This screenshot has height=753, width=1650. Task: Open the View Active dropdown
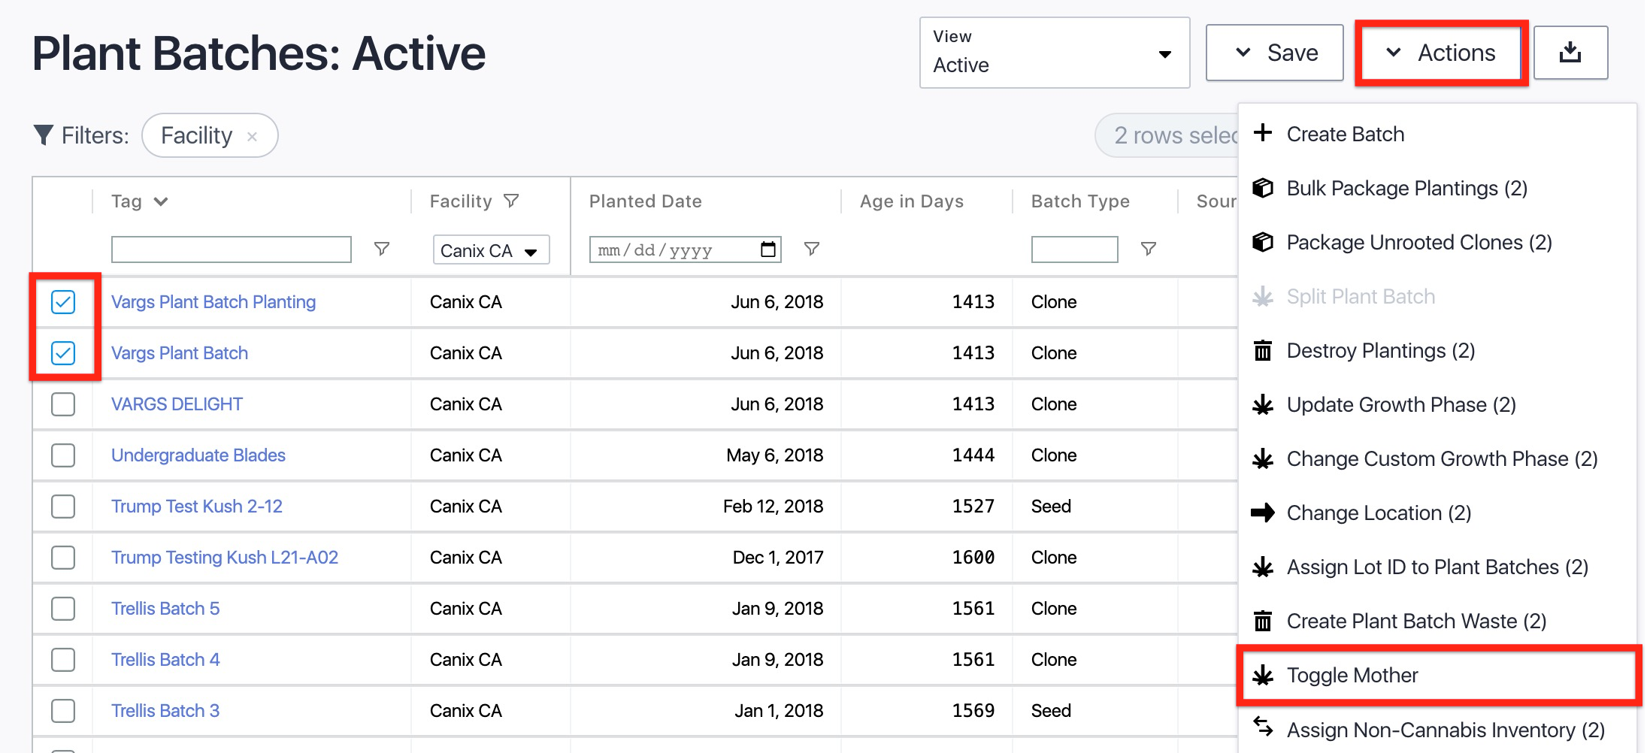click(1054, 53)
